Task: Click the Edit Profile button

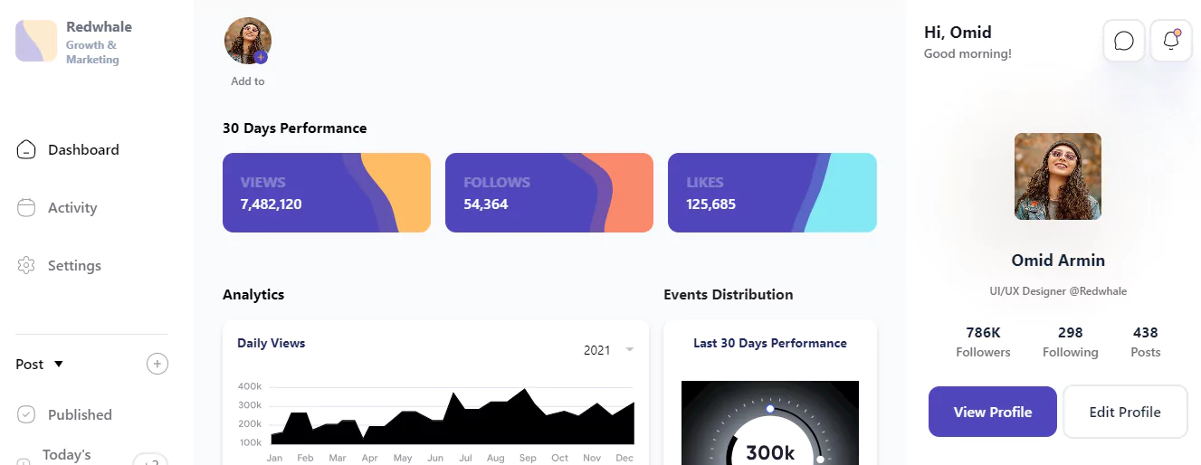Action: pyautogui.click(x=1125, y=412)
